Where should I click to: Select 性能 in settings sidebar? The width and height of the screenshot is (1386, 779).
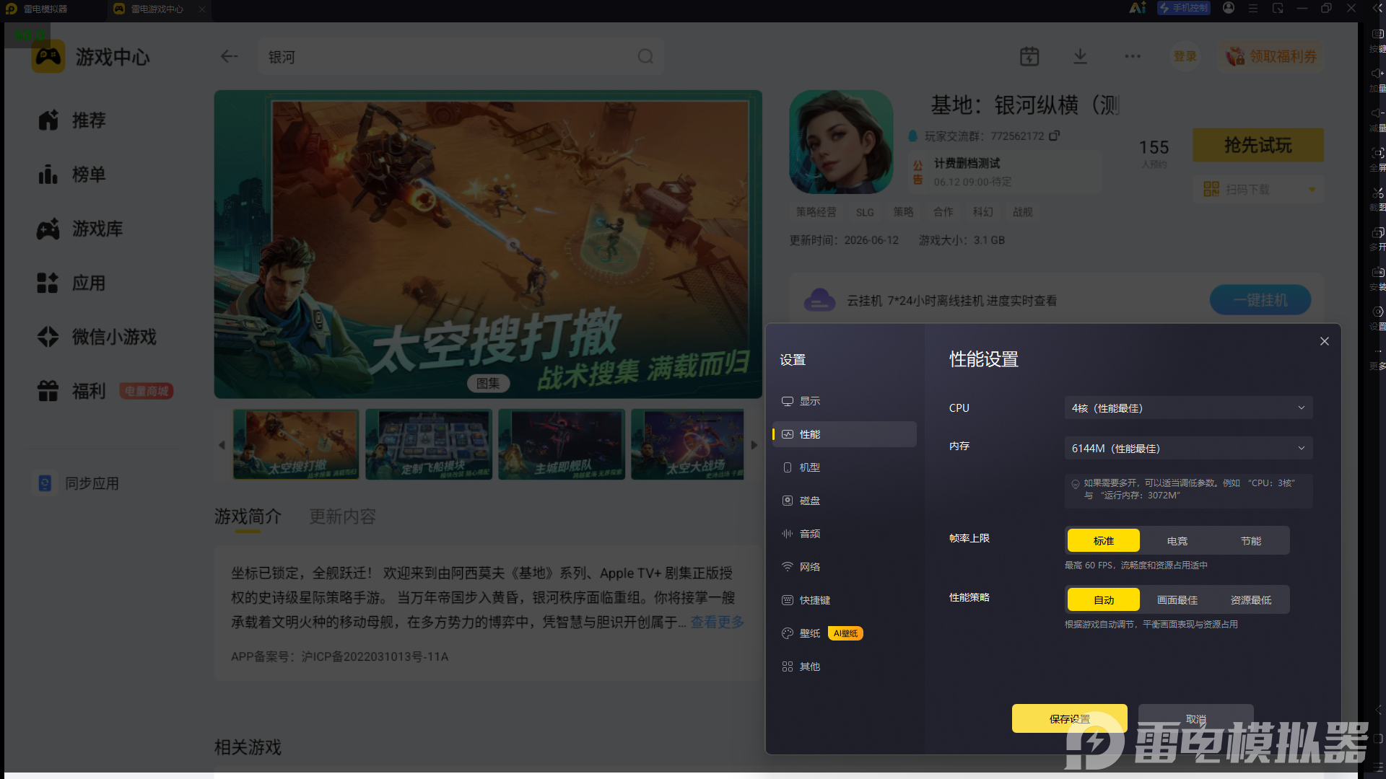pos(845,434)
